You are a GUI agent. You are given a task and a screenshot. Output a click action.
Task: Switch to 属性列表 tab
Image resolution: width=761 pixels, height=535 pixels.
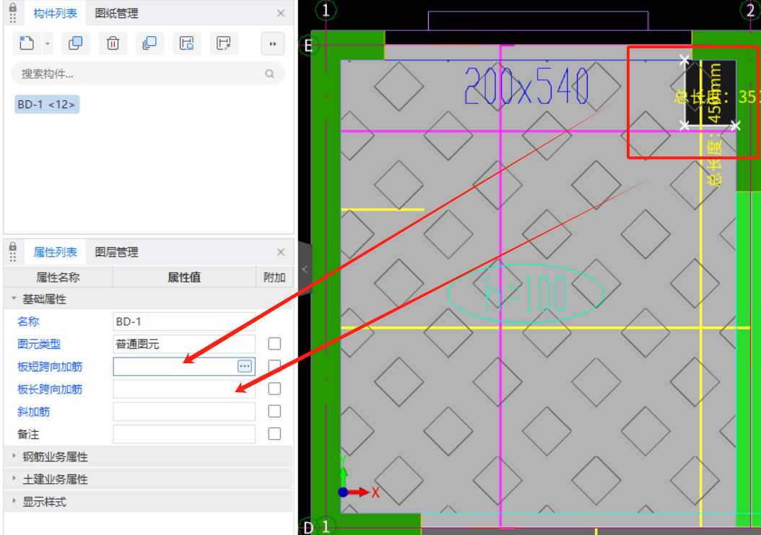[56, 252]
